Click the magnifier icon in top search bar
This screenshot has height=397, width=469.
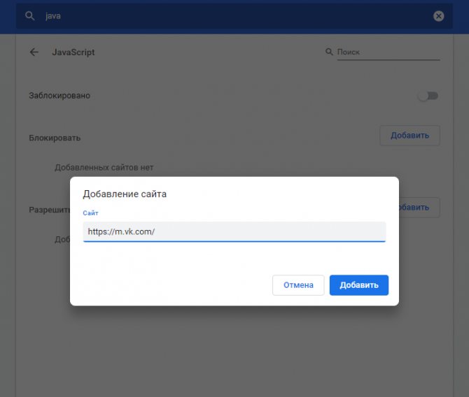(x=29, y=16)
